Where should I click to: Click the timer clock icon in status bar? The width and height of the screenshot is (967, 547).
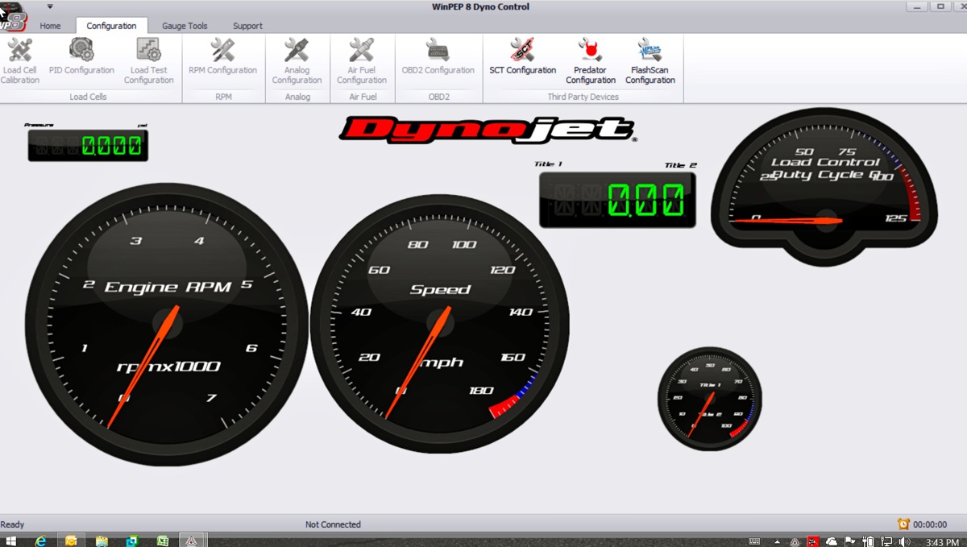(x=903, y=524)
